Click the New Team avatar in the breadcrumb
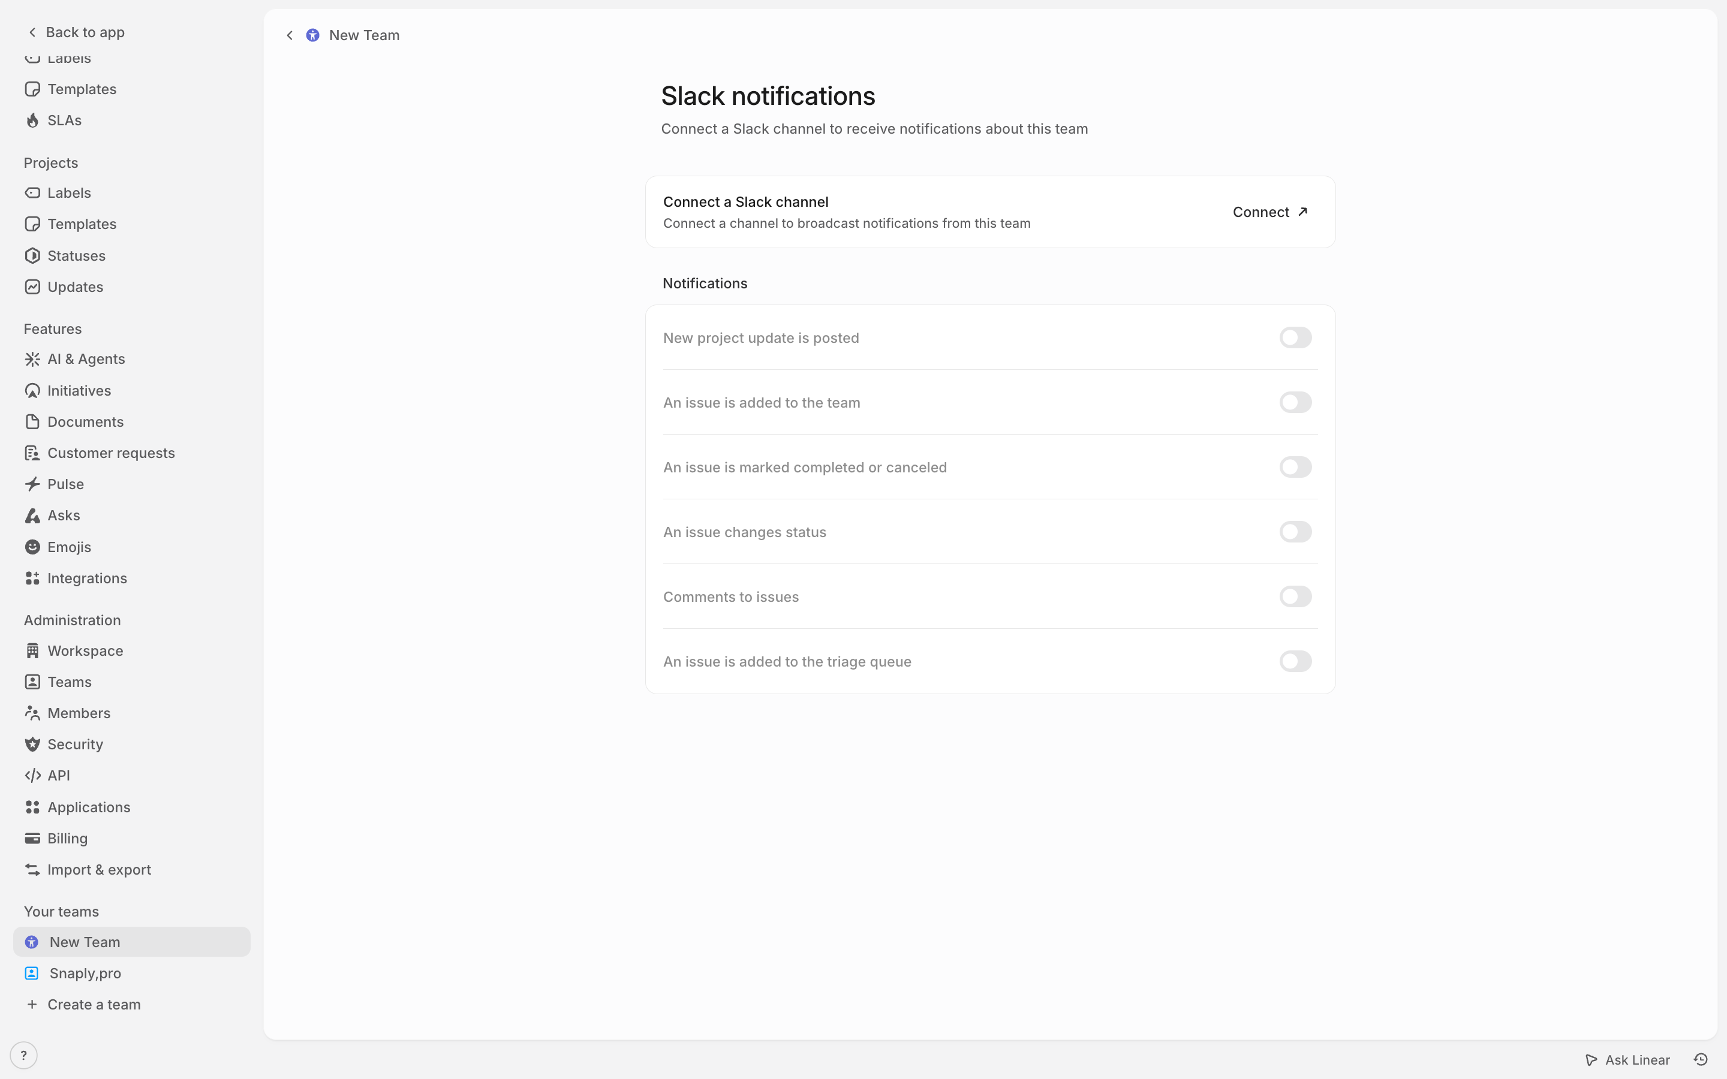The image size is (1727, 1079). tap(312, 35)
